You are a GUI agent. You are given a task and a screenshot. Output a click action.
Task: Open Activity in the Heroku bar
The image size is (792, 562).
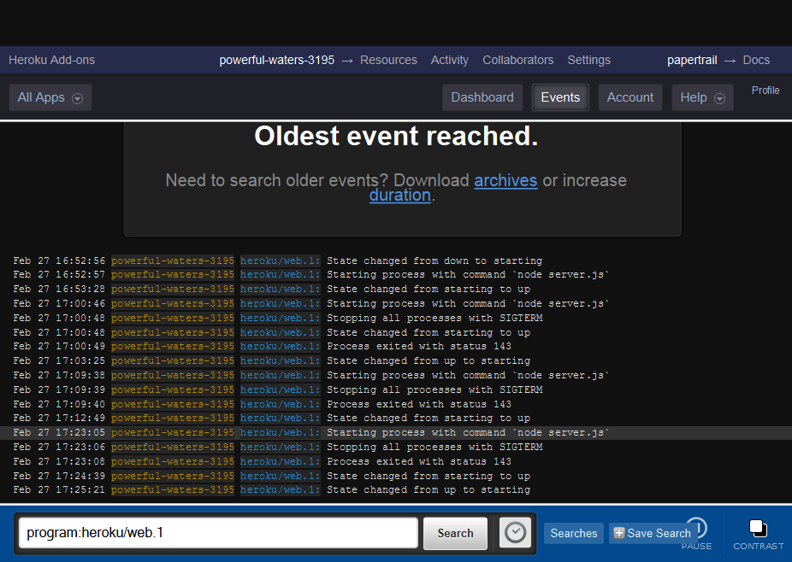(x=450, y=60)
